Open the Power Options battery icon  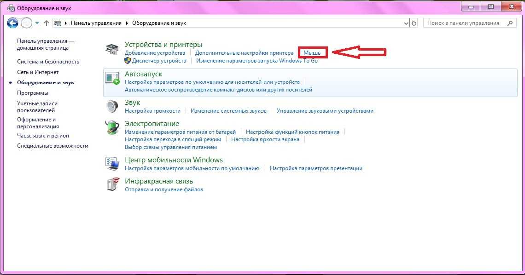112,127
